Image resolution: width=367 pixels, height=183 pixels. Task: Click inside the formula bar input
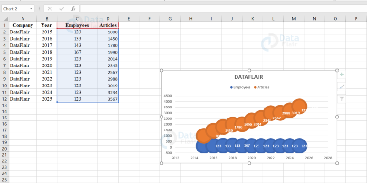coord(223,9)
